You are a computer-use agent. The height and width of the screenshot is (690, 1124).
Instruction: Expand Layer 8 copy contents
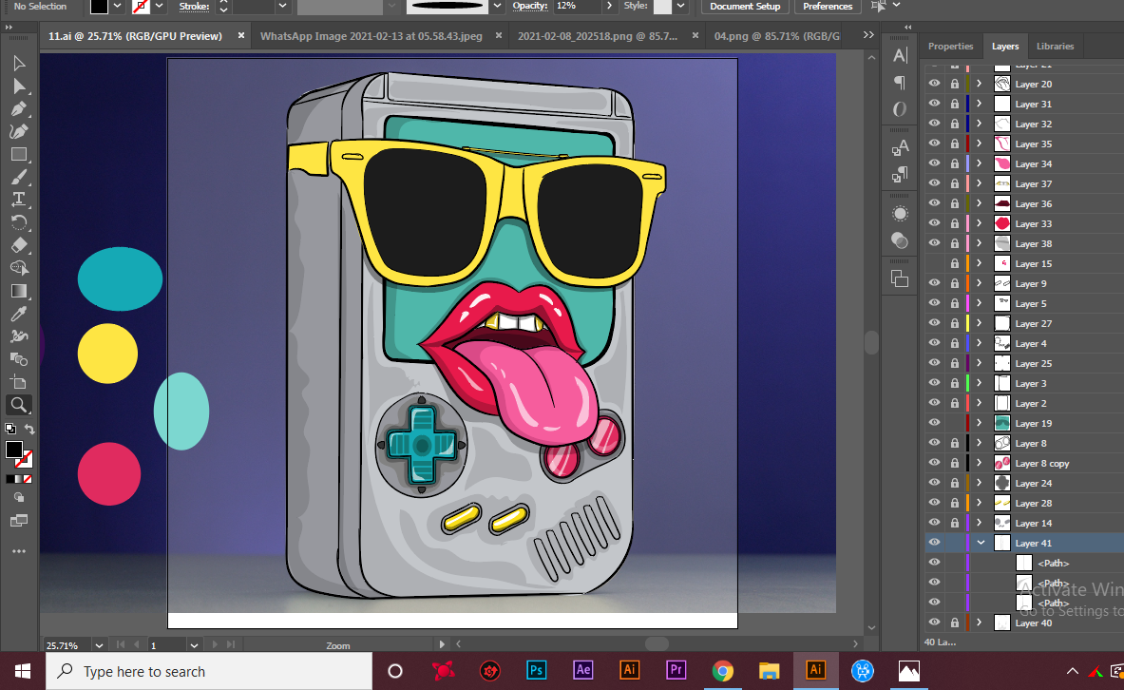click(980, 463)
